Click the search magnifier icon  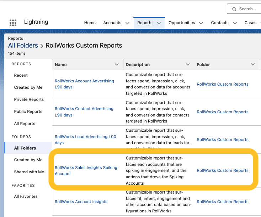coord(234,9)
